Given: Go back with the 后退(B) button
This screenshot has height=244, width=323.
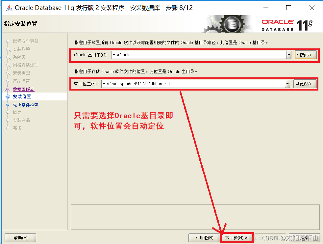Looking at the screenshot, I should (204, 238).
